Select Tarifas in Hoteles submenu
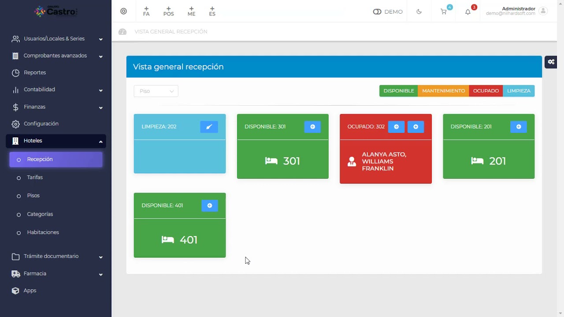This screenshot has width=564, height=317. pyautogui.click(x=56, y=177)
